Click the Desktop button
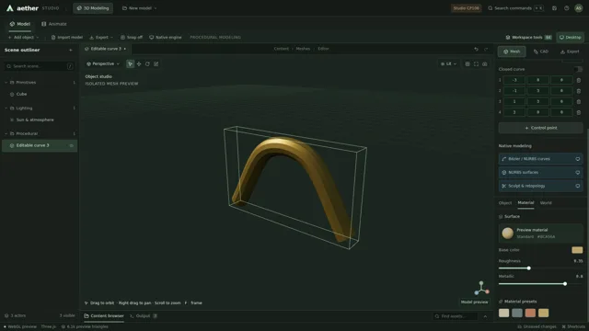The height and width of the screenshot is (331, 589). click(x=570, y=38)
